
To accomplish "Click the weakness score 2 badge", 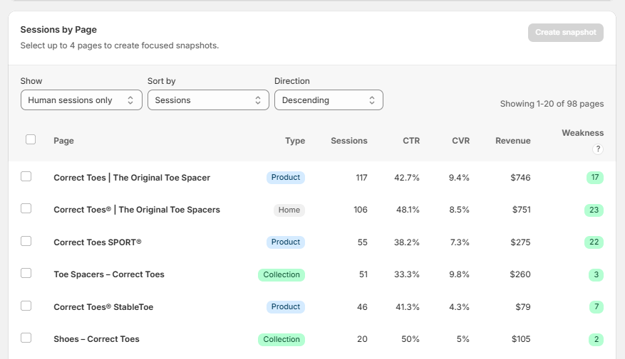I will click(596, 340).
